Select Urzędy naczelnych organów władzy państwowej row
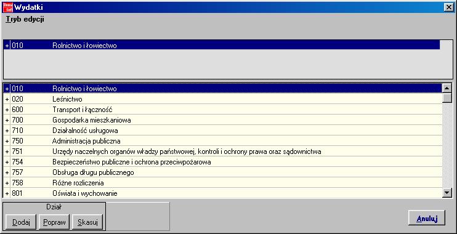This screenshot has width=457, height=234. tap(223, 152)
